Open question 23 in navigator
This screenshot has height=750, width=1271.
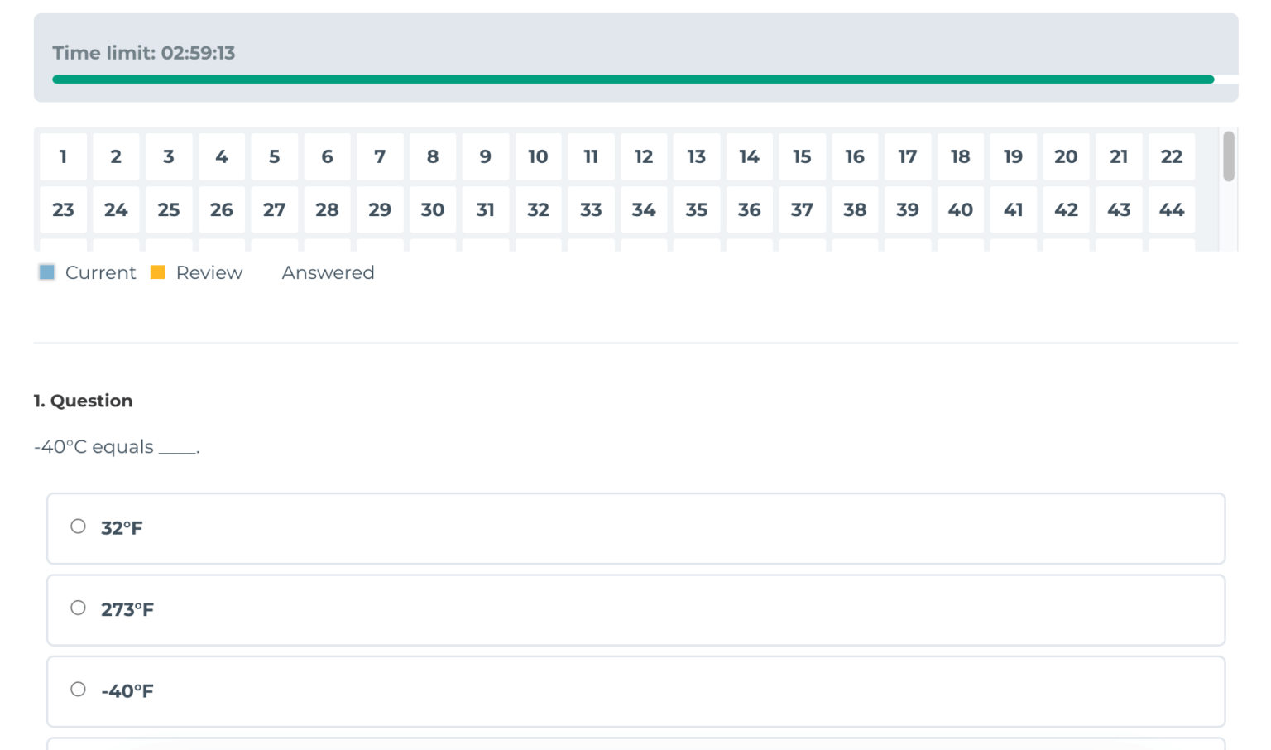pyautogui.click(x=63, y=209)
